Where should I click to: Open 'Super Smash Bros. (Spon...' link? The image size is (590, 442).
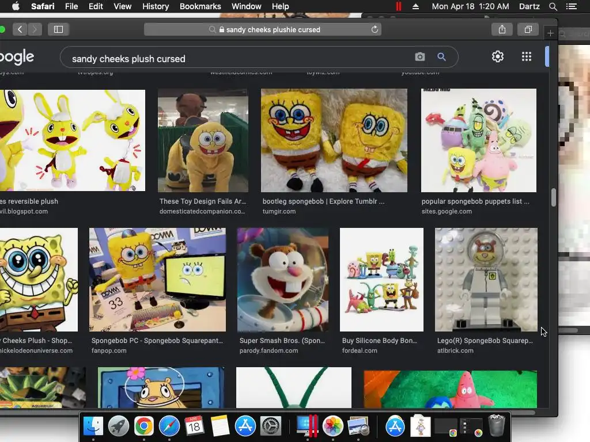tap(282, 341)
